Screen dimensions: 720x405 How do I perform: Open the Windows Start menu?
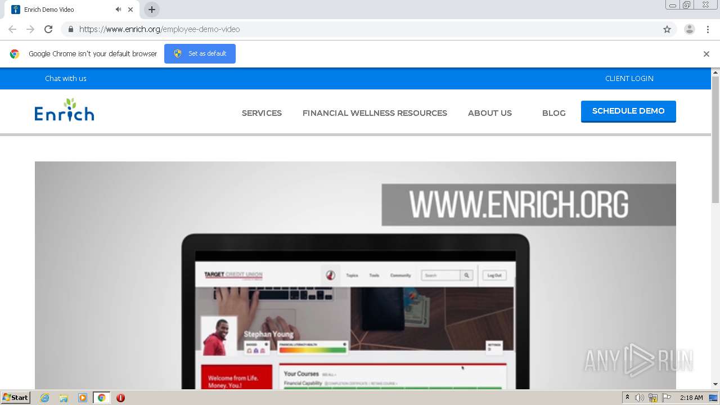click(16, 398)
